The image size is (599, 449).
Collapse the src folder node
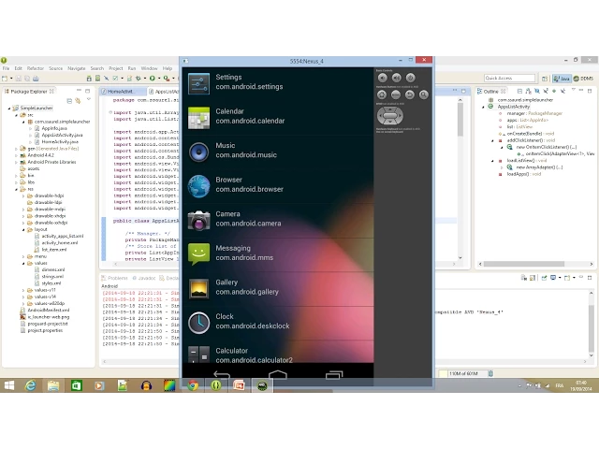click(x=16, y=115)
